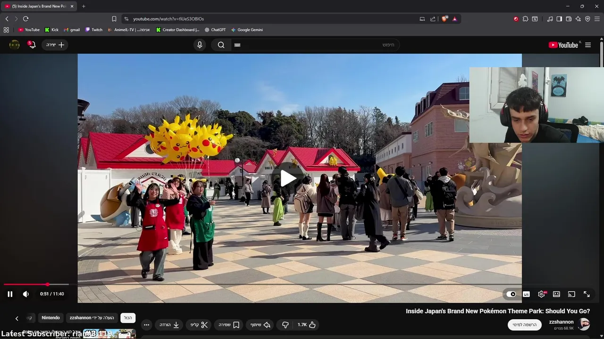Subscribe using the הרשמה למינוי button
Screen dimensions: 604x339
point(524,324)
